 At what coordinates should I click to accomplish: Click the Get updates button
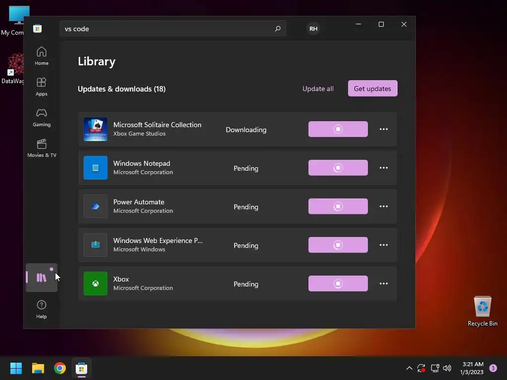click(372, 89)
